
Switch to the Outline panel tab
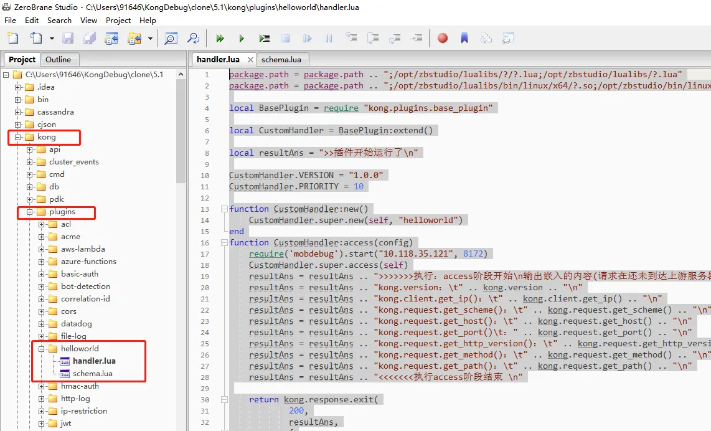(x=58, y=59)
